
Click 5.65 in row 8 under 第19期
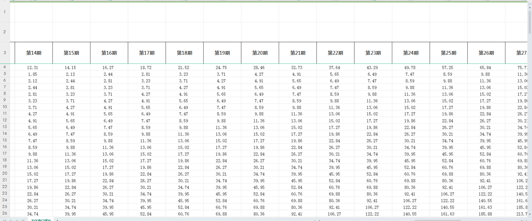coord(222,94)
